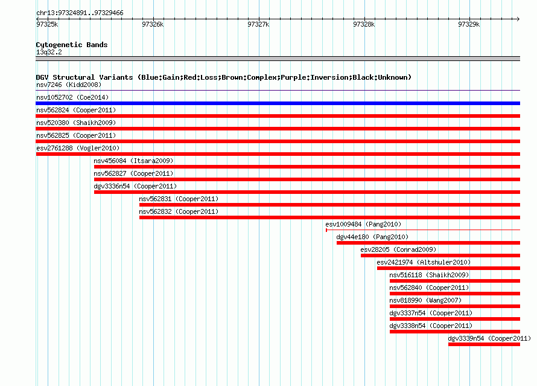Open nsv520380 (Shaikh2009) variant
537x386 pixels.
click(76, 123)
